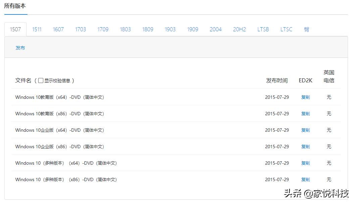Image resolution: width=355 pixels, height=204 pixels.
Task: Open the LTSB tab
Action: click(263, 29)
